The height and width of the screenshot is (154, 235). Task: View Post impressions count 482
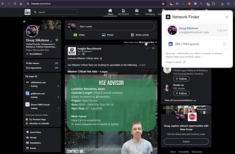pos(56,68)
